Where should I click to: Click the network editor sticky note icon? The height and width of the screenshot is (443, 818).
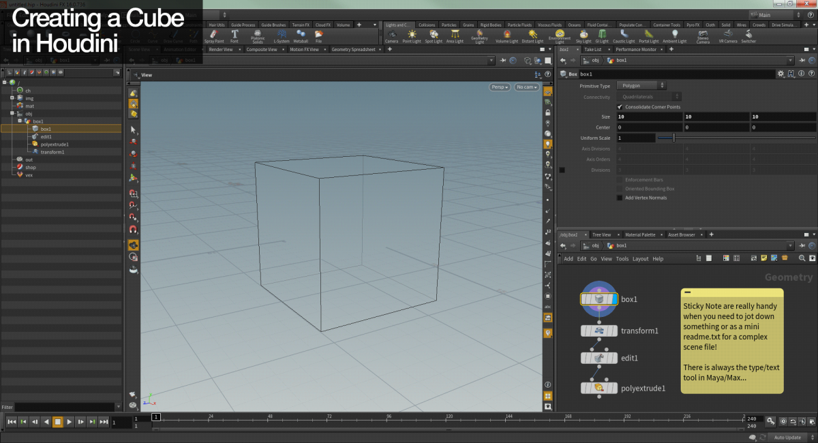pos(763,258)
